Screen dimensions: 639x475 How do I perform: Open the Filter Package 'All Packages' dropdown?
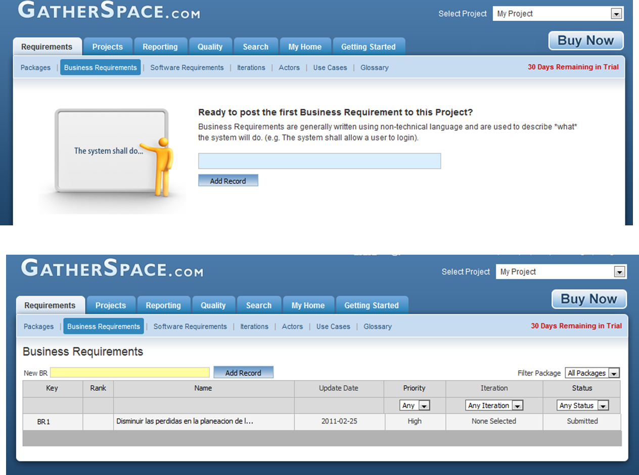[x=592, y=373]
